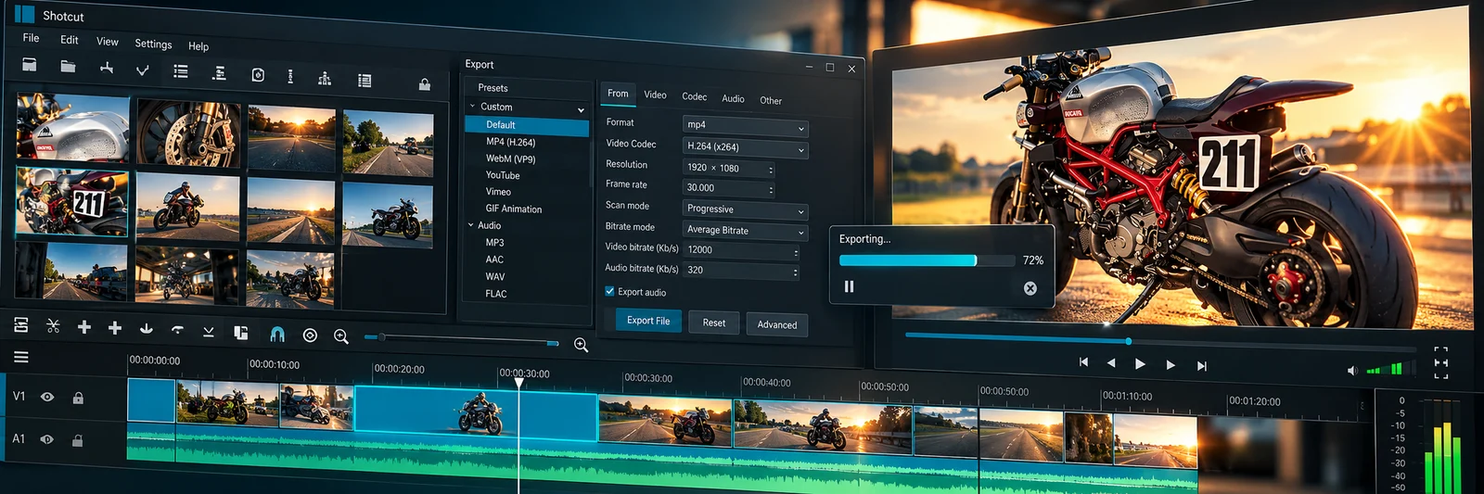Click the checkmark icon in the top toolbar
The image size is (1484, 494).
coord(142,70)
